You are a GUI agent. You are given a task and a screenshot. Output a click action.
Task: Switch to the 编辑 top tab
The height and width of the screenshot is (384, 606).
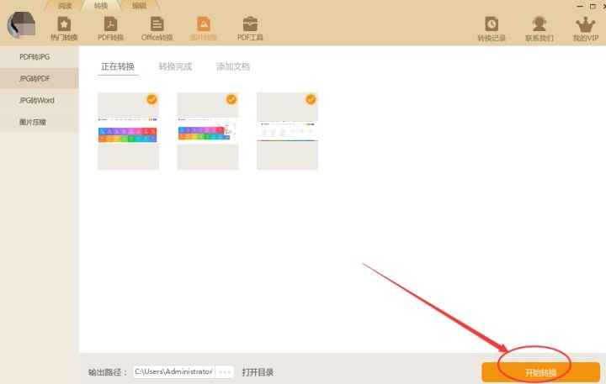139,6
